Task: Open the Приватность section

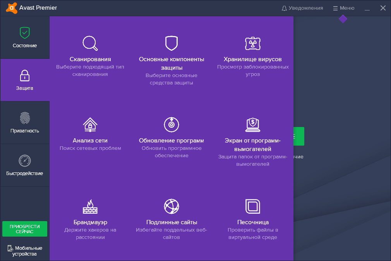Action: (25, 123)
